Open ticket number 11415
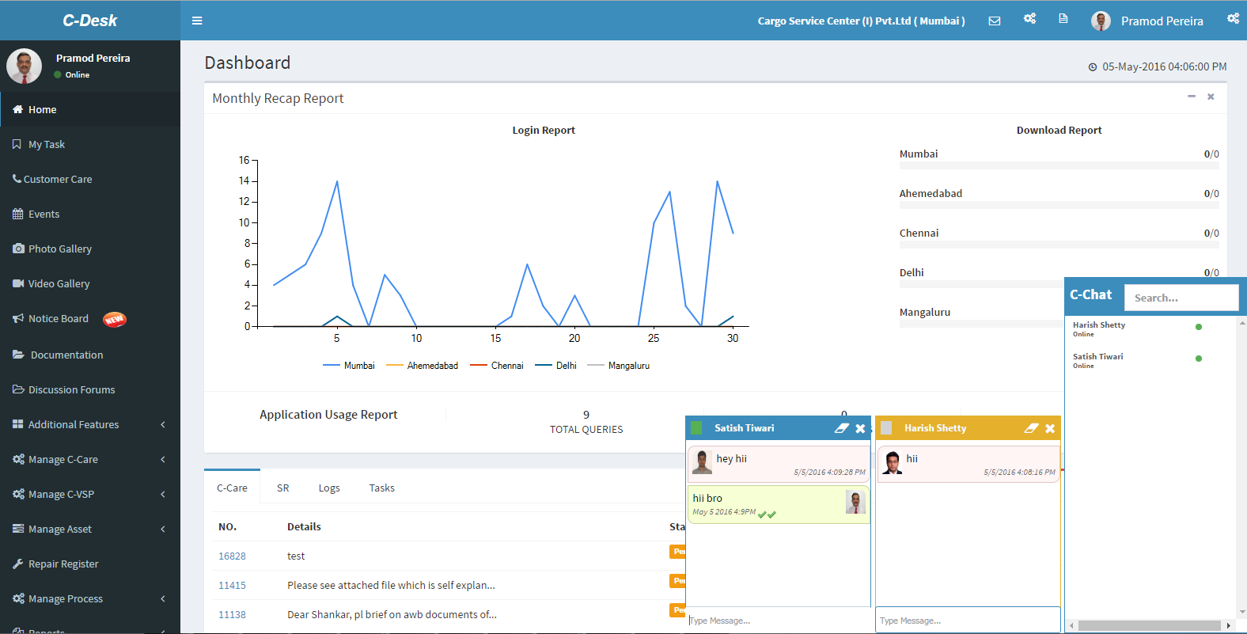The image size is (1247, 634). click(232, 585)
